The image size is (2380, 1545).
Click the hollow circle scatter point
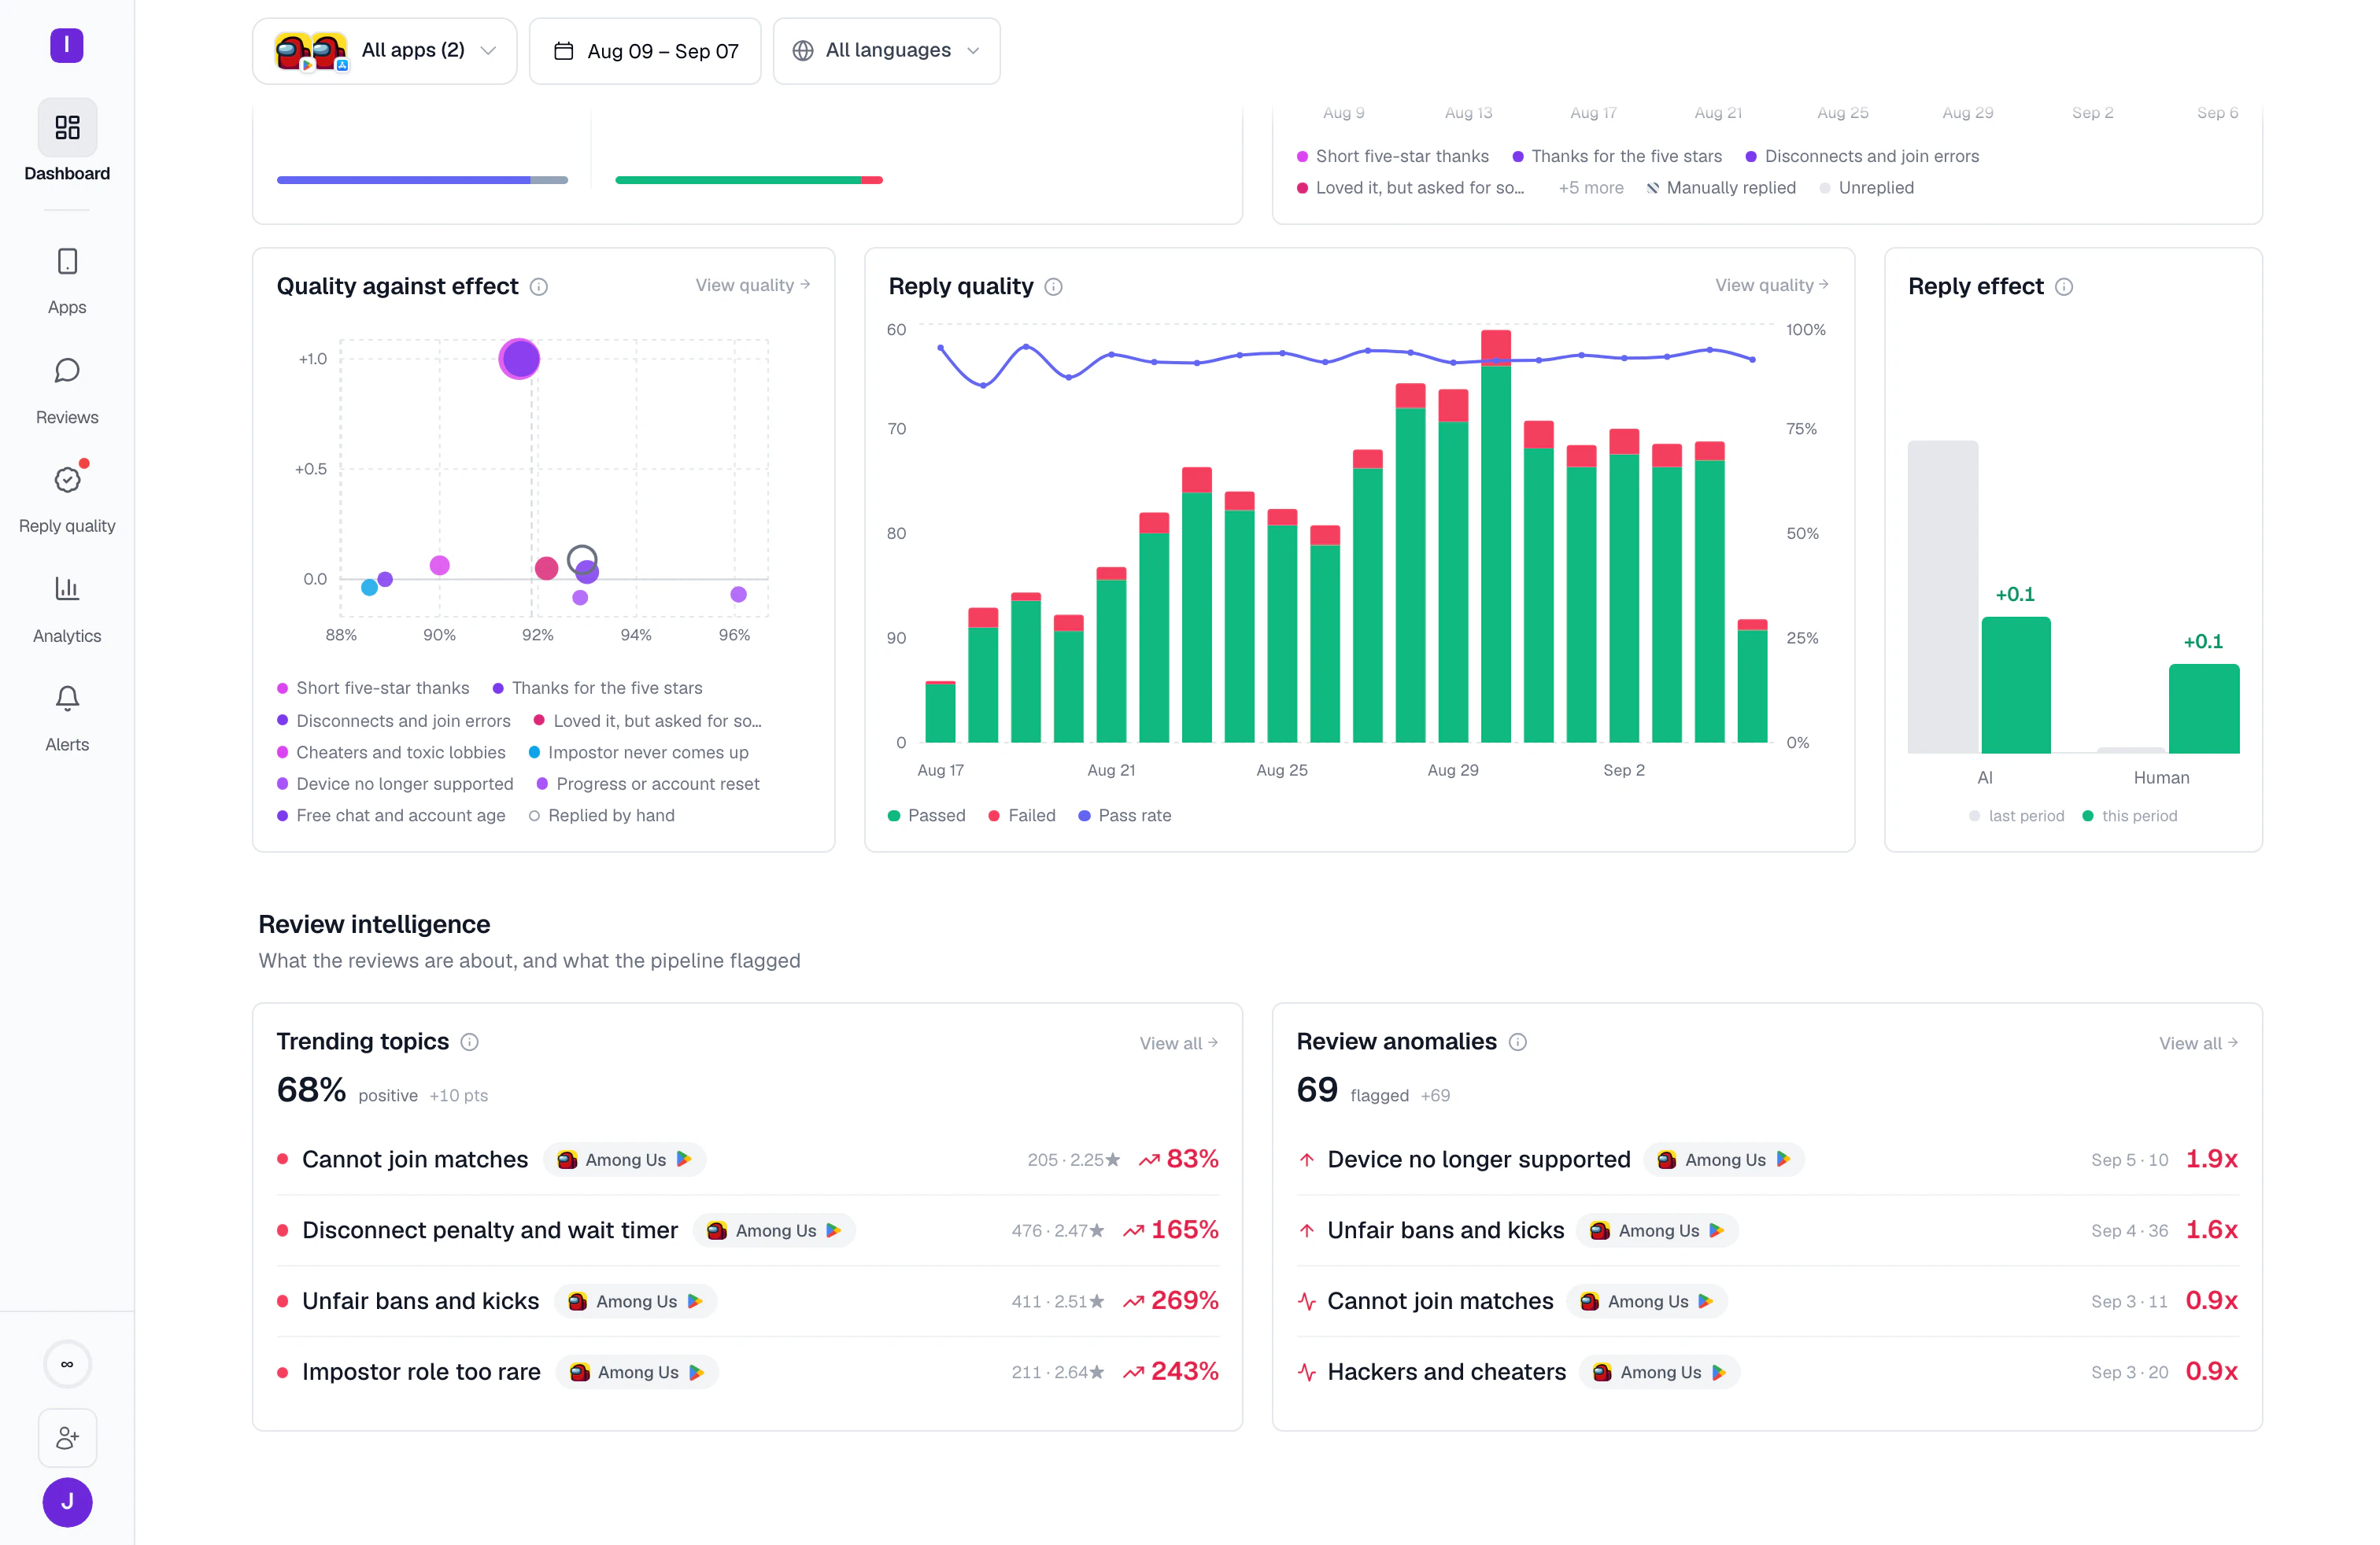pyautogui.click(x=582, y=559)
